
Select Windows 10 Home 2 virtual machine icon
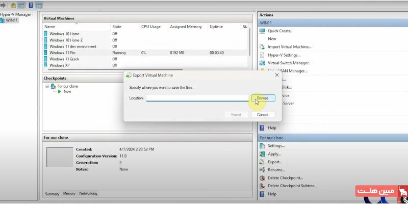pos(46,40)
